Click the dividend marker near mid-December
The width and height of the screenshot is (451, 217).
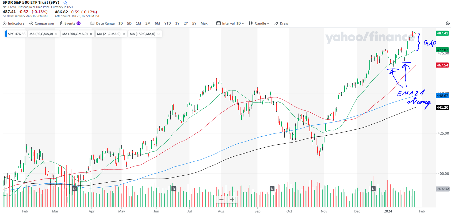tap(373, 189)
